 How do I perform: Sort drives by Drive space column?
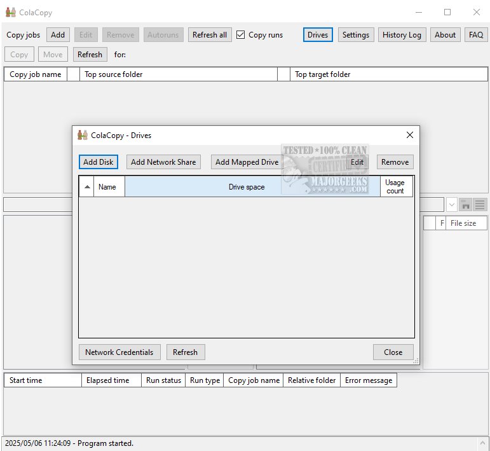tap(252, 187)
